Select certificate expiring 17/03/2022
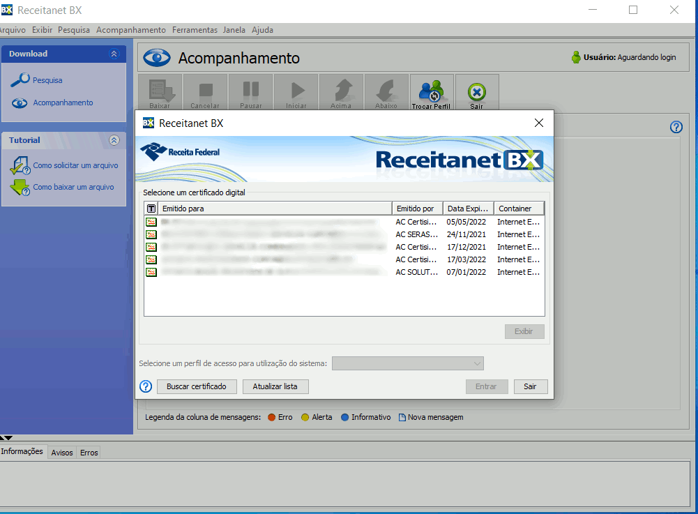698x514 pixels. tap(344, 259)
